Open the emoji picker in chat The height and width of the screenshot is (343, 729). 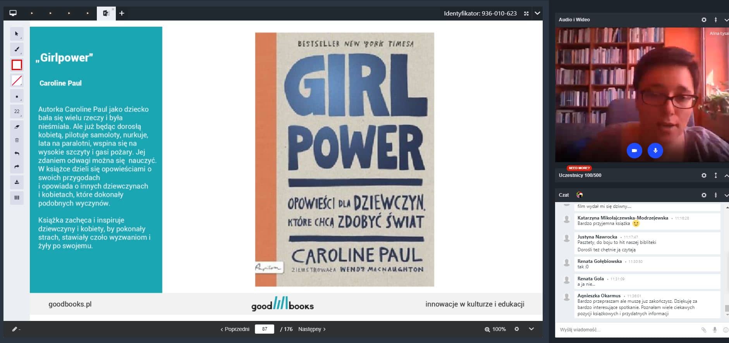click(726, 330)
